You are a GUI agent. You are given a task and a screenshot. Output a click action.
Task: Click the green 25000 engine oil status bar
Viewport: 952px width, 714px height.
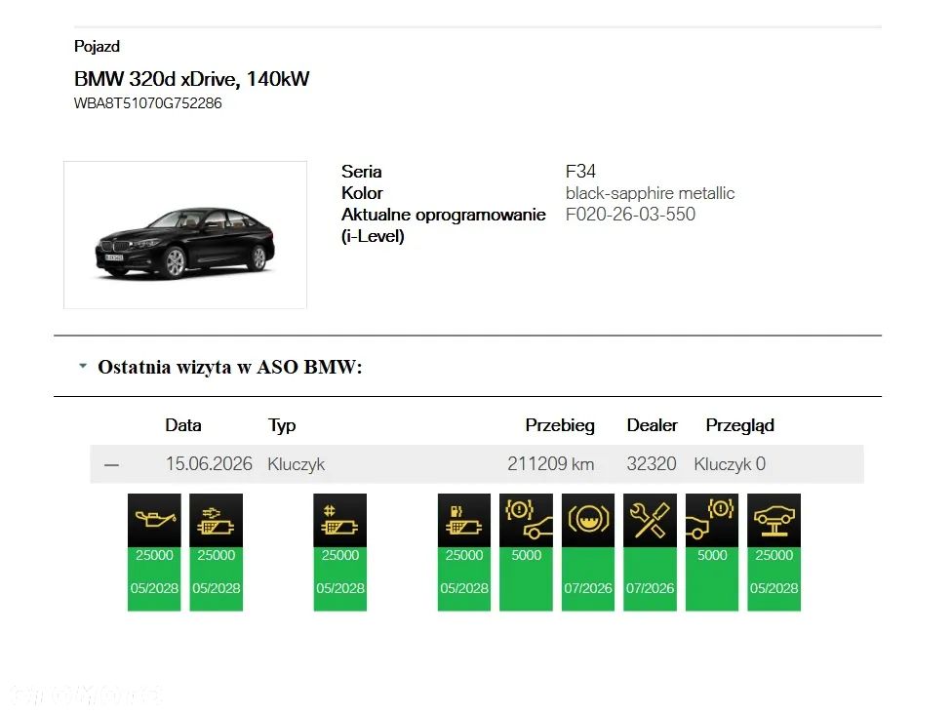pos(154,579)
